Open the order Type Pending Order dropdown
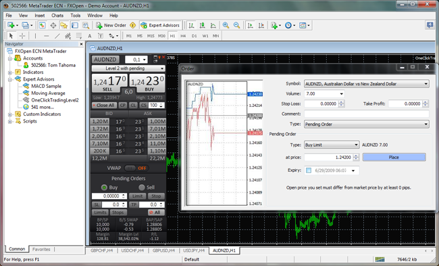Image resolution: width=439 pixels, height=266 pixels. (x=367, y=124)
